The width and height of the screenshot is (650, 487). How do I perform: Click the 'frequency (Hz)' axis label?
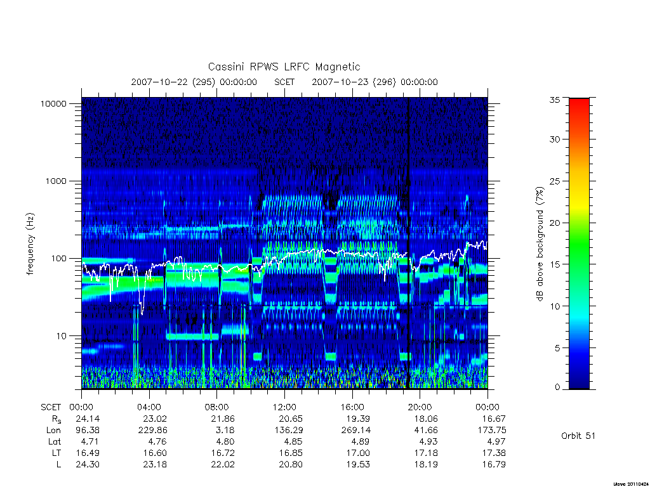point(30,244)
